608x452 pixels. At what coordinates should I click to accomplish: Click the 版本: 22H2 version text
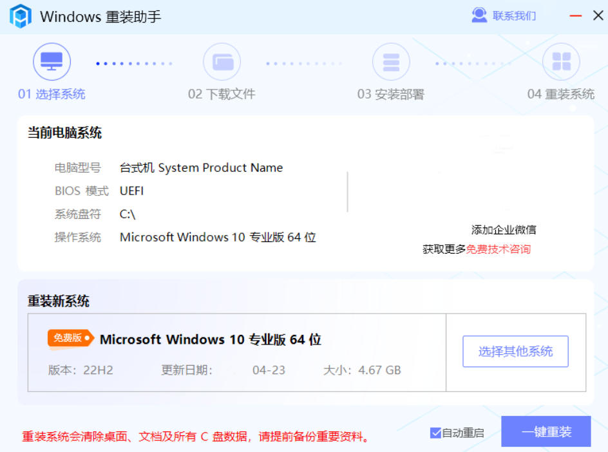tap(81, 370)
